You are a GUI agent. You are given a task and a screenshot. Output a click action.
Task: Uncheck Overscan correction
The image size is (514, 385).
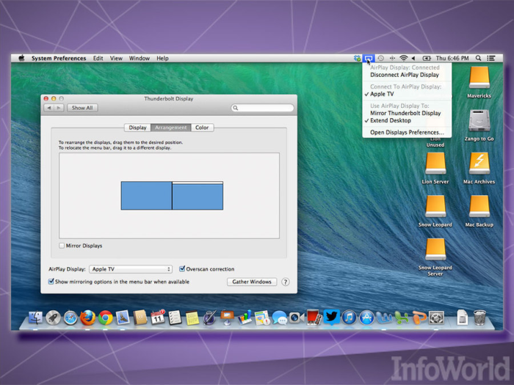click(x=182, y=269)
